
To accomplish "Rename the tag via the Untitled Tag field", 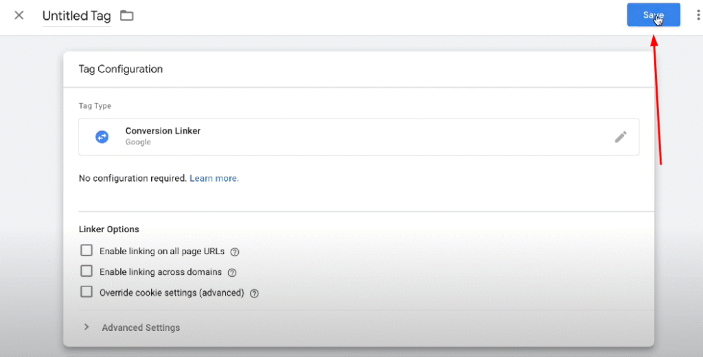I will [77, 16].
